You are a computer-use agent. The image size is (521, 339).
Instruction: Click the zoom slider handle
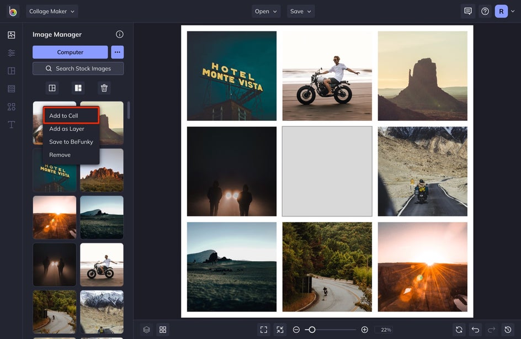pos(312,330)
